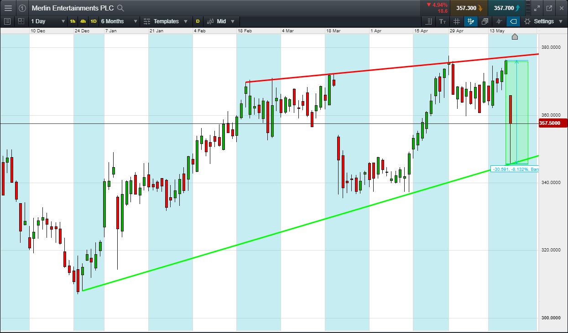Image resolution: width=568 pixels, height=333 pixels.
Task: Open the list panel icon in toolbar
Action: click(7, 21)
